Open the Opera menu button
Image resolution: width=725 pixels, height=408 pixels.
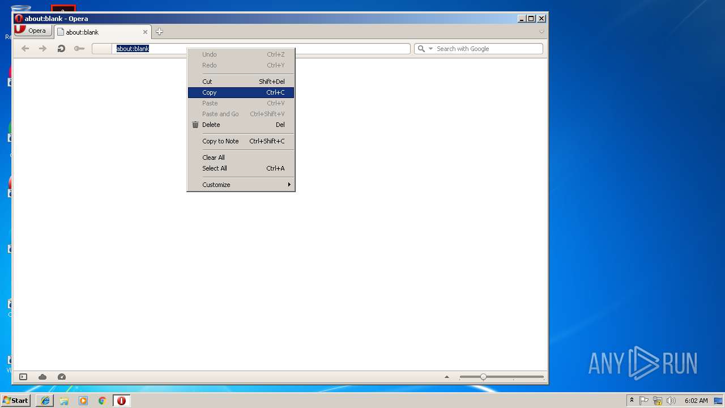tap(33, 31)
